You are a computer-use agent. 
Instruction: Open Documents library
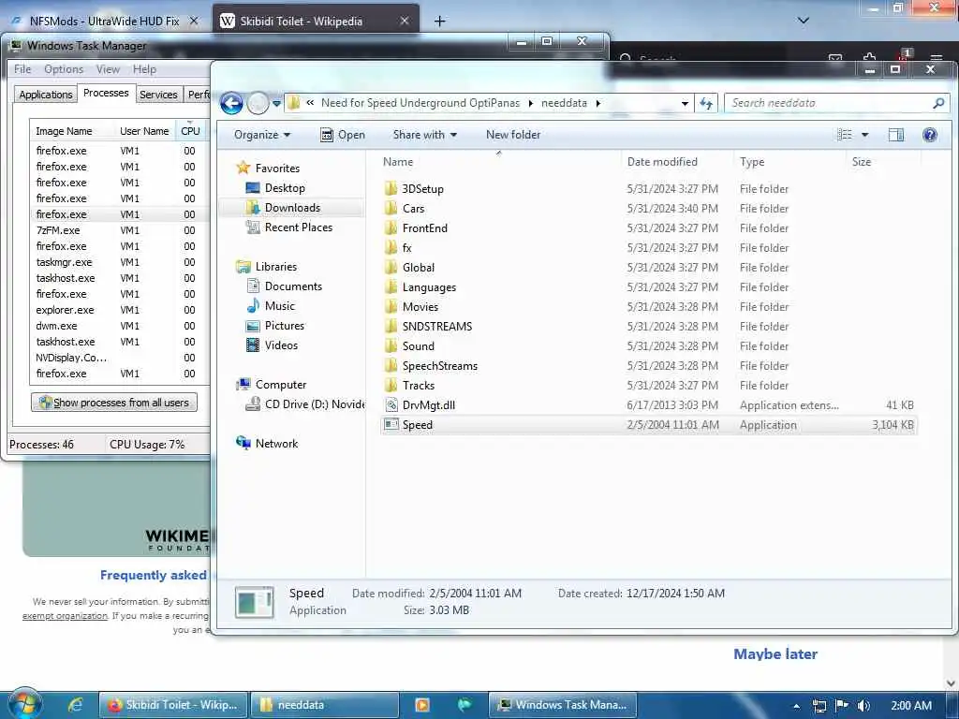tap(293, 286)
